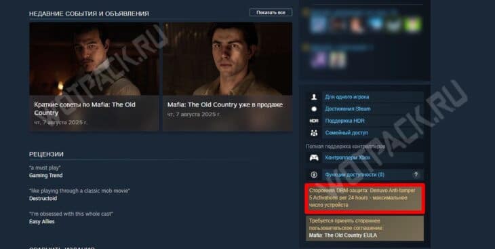Click the "like playing through a classic mob movie" quote
495x249 pixels.
click(79, 191)
